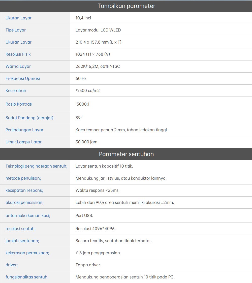Select the "Kecerahan" row label

pyautogui.click(x=16, y=90)
